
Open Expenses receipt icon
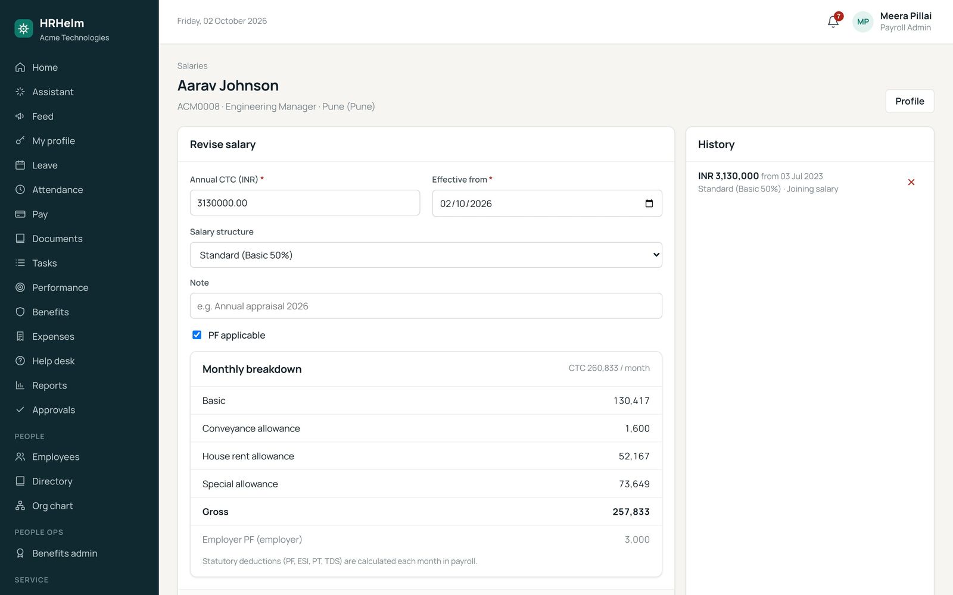click(20, 336)
